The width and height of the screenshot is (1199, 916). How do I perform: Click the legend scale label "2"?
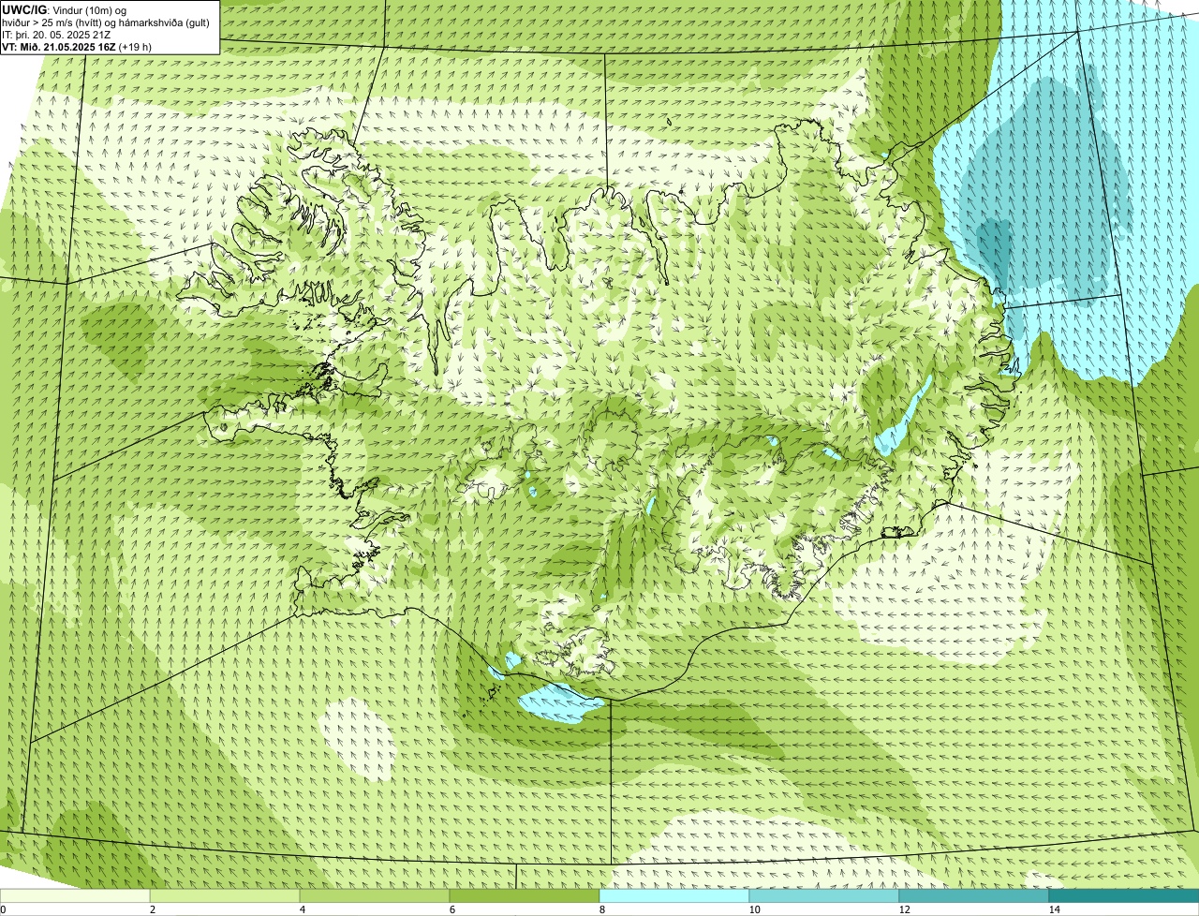[x=152, y=909]
